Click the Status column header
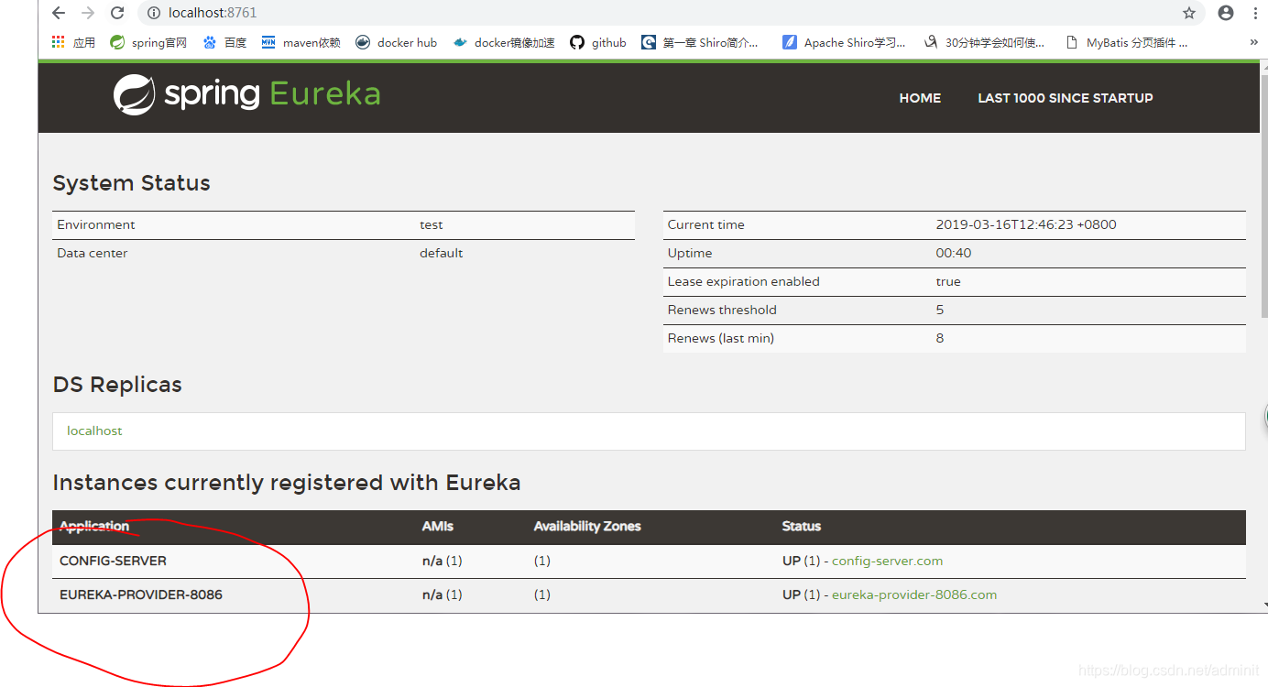Image resolution: width=1268 pixels, height=687 pixels. coord(802,526)
